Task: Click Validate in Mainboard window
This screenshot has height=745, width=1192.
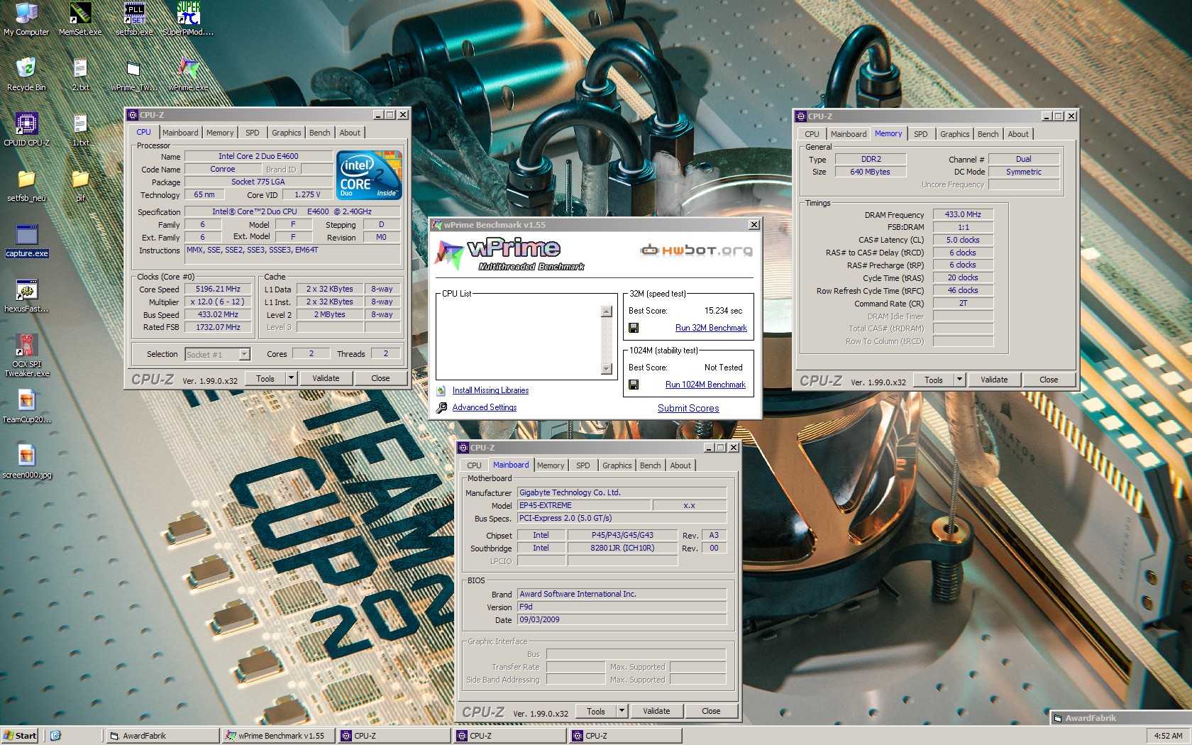Action: coord(656,711)
